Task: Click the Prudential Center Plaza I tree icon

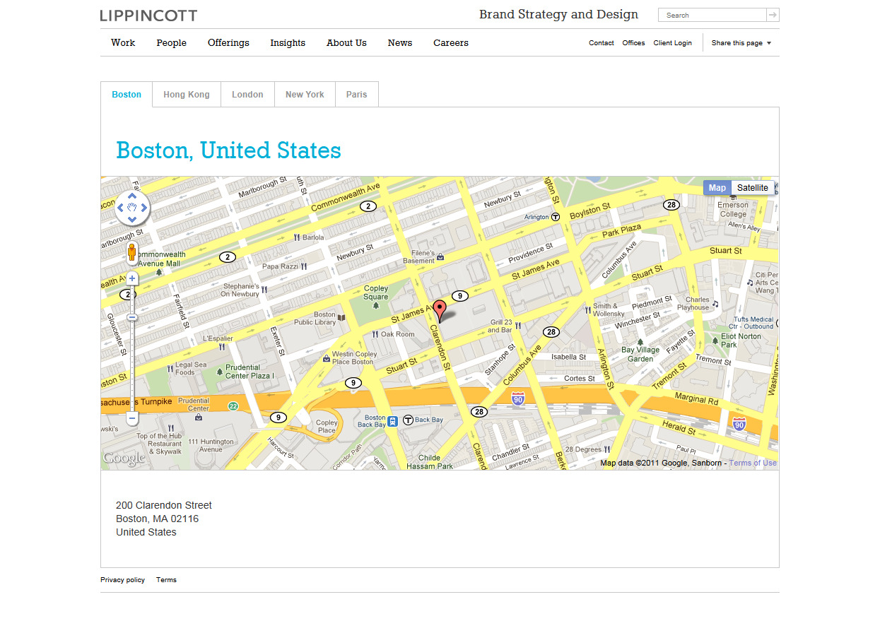Action: (x=220, y=372)
